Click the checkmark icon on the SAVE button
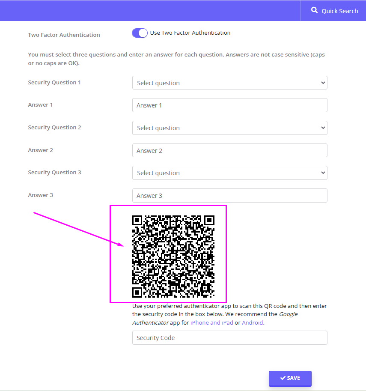Viewport: 366px width, 391px height. click(283, 378)
